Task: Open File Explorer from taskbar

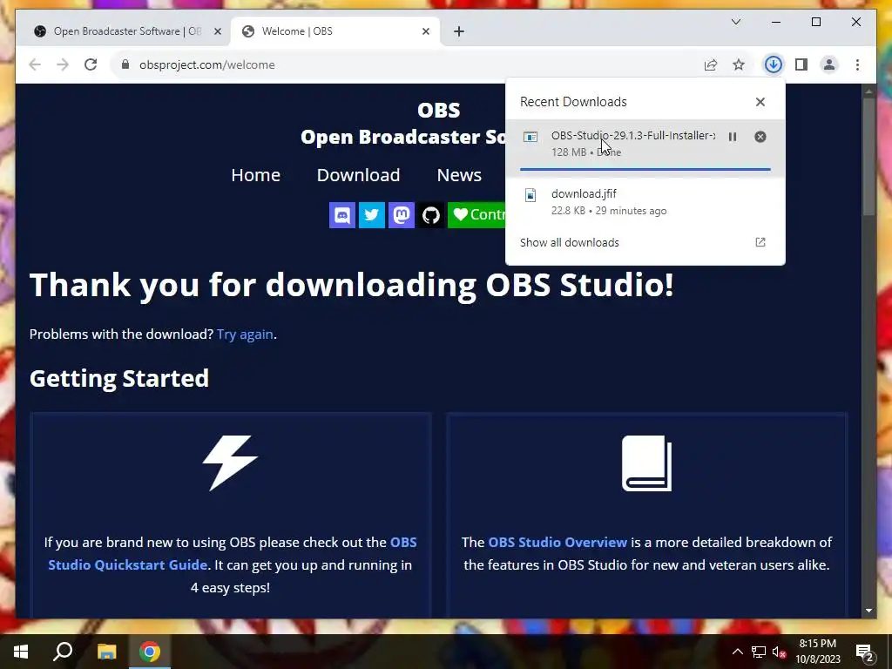Action: pyautogui.click(x=106, y=652)
